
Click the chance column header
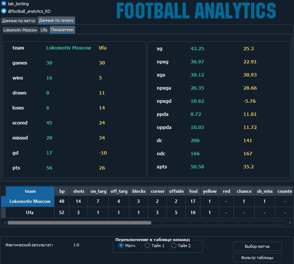click(244, 191)
